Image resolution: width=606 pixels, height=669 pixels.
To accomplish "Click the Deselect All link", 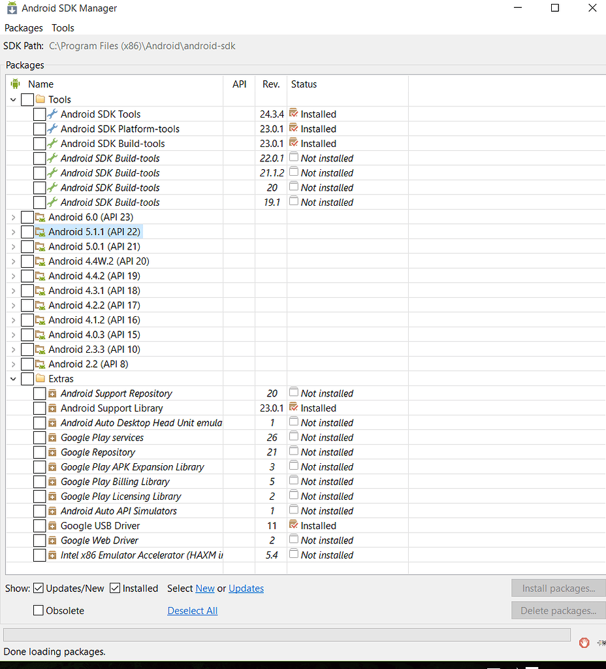I will [x=192, y=610].
